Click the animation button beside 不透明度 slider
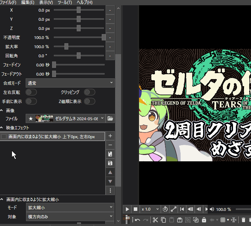Image resolution: width=251 pixels, height=226 pixels. coord(110,38)
